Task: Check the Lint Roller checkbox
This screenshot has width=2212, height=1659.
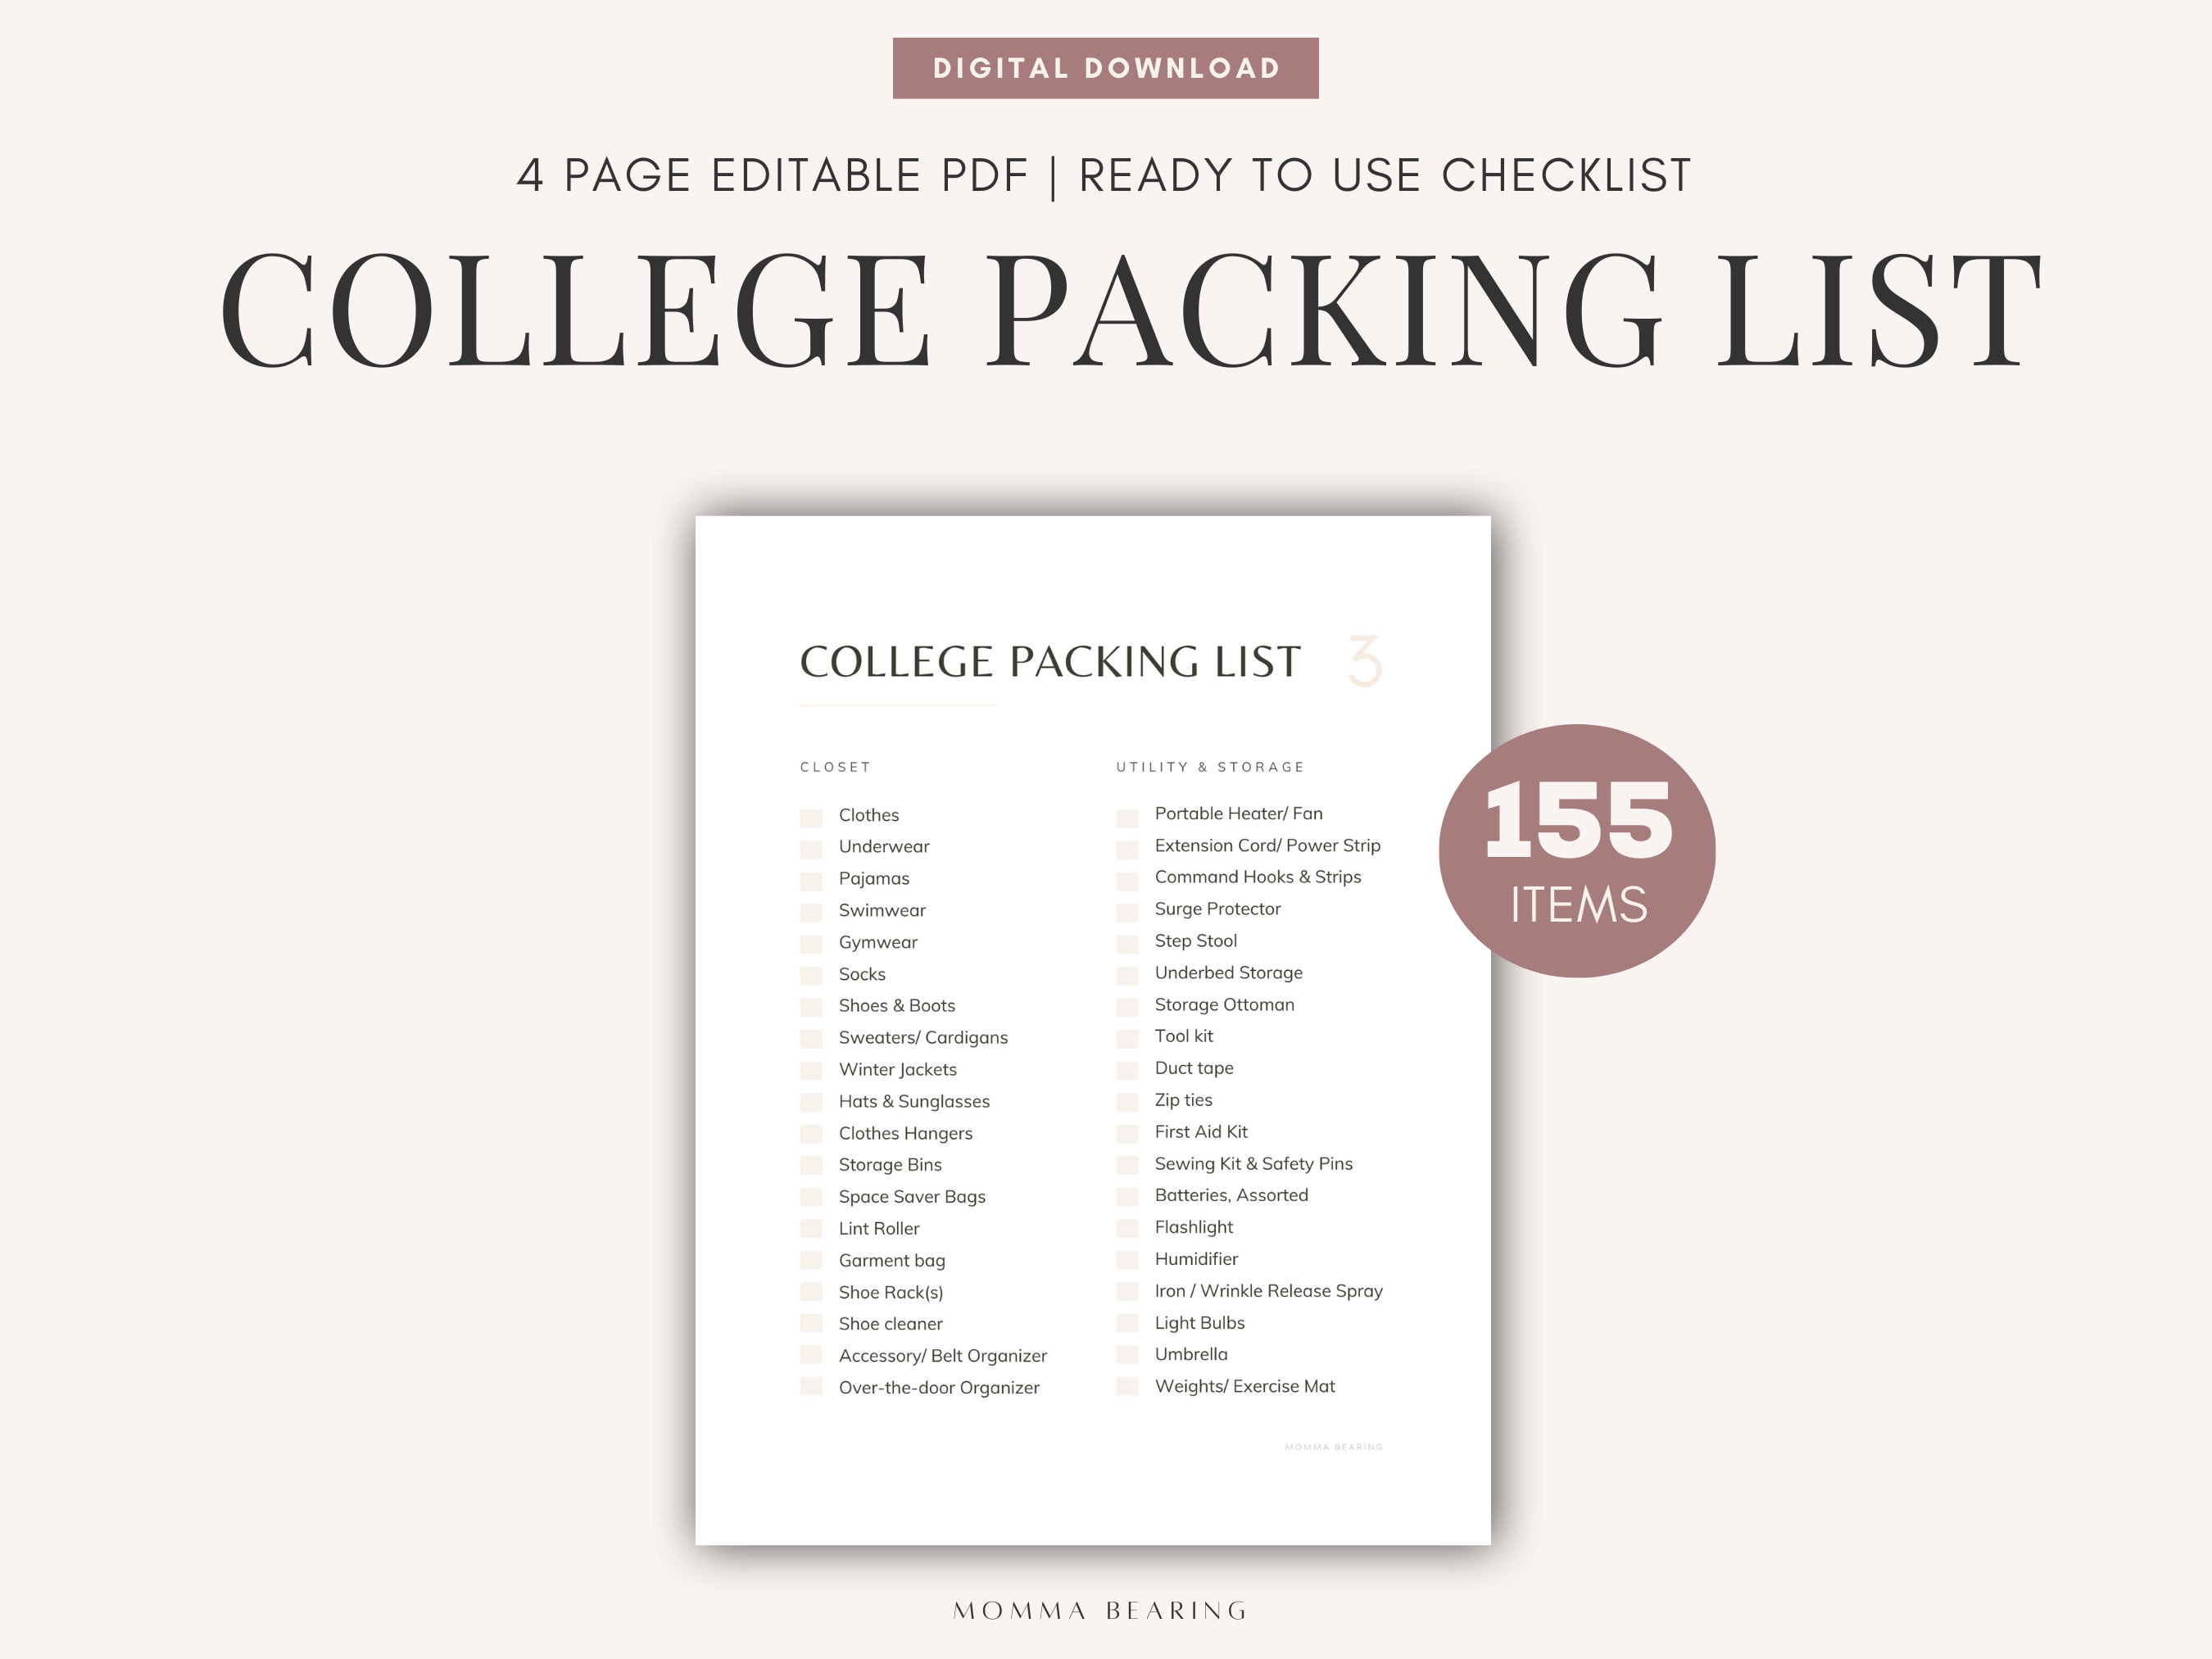Action: pos(811,1229)
